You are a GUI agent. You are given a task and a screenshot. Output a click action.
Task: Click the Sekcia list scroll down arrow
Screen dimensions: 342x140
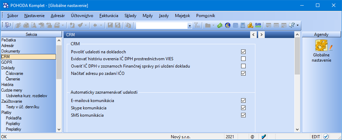pos(59,129)
